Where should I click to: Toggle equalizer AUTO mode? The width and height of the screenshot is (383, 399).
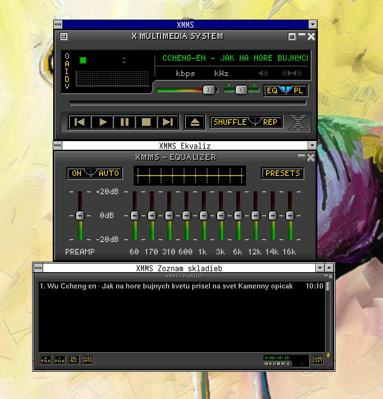pos(107,173)
